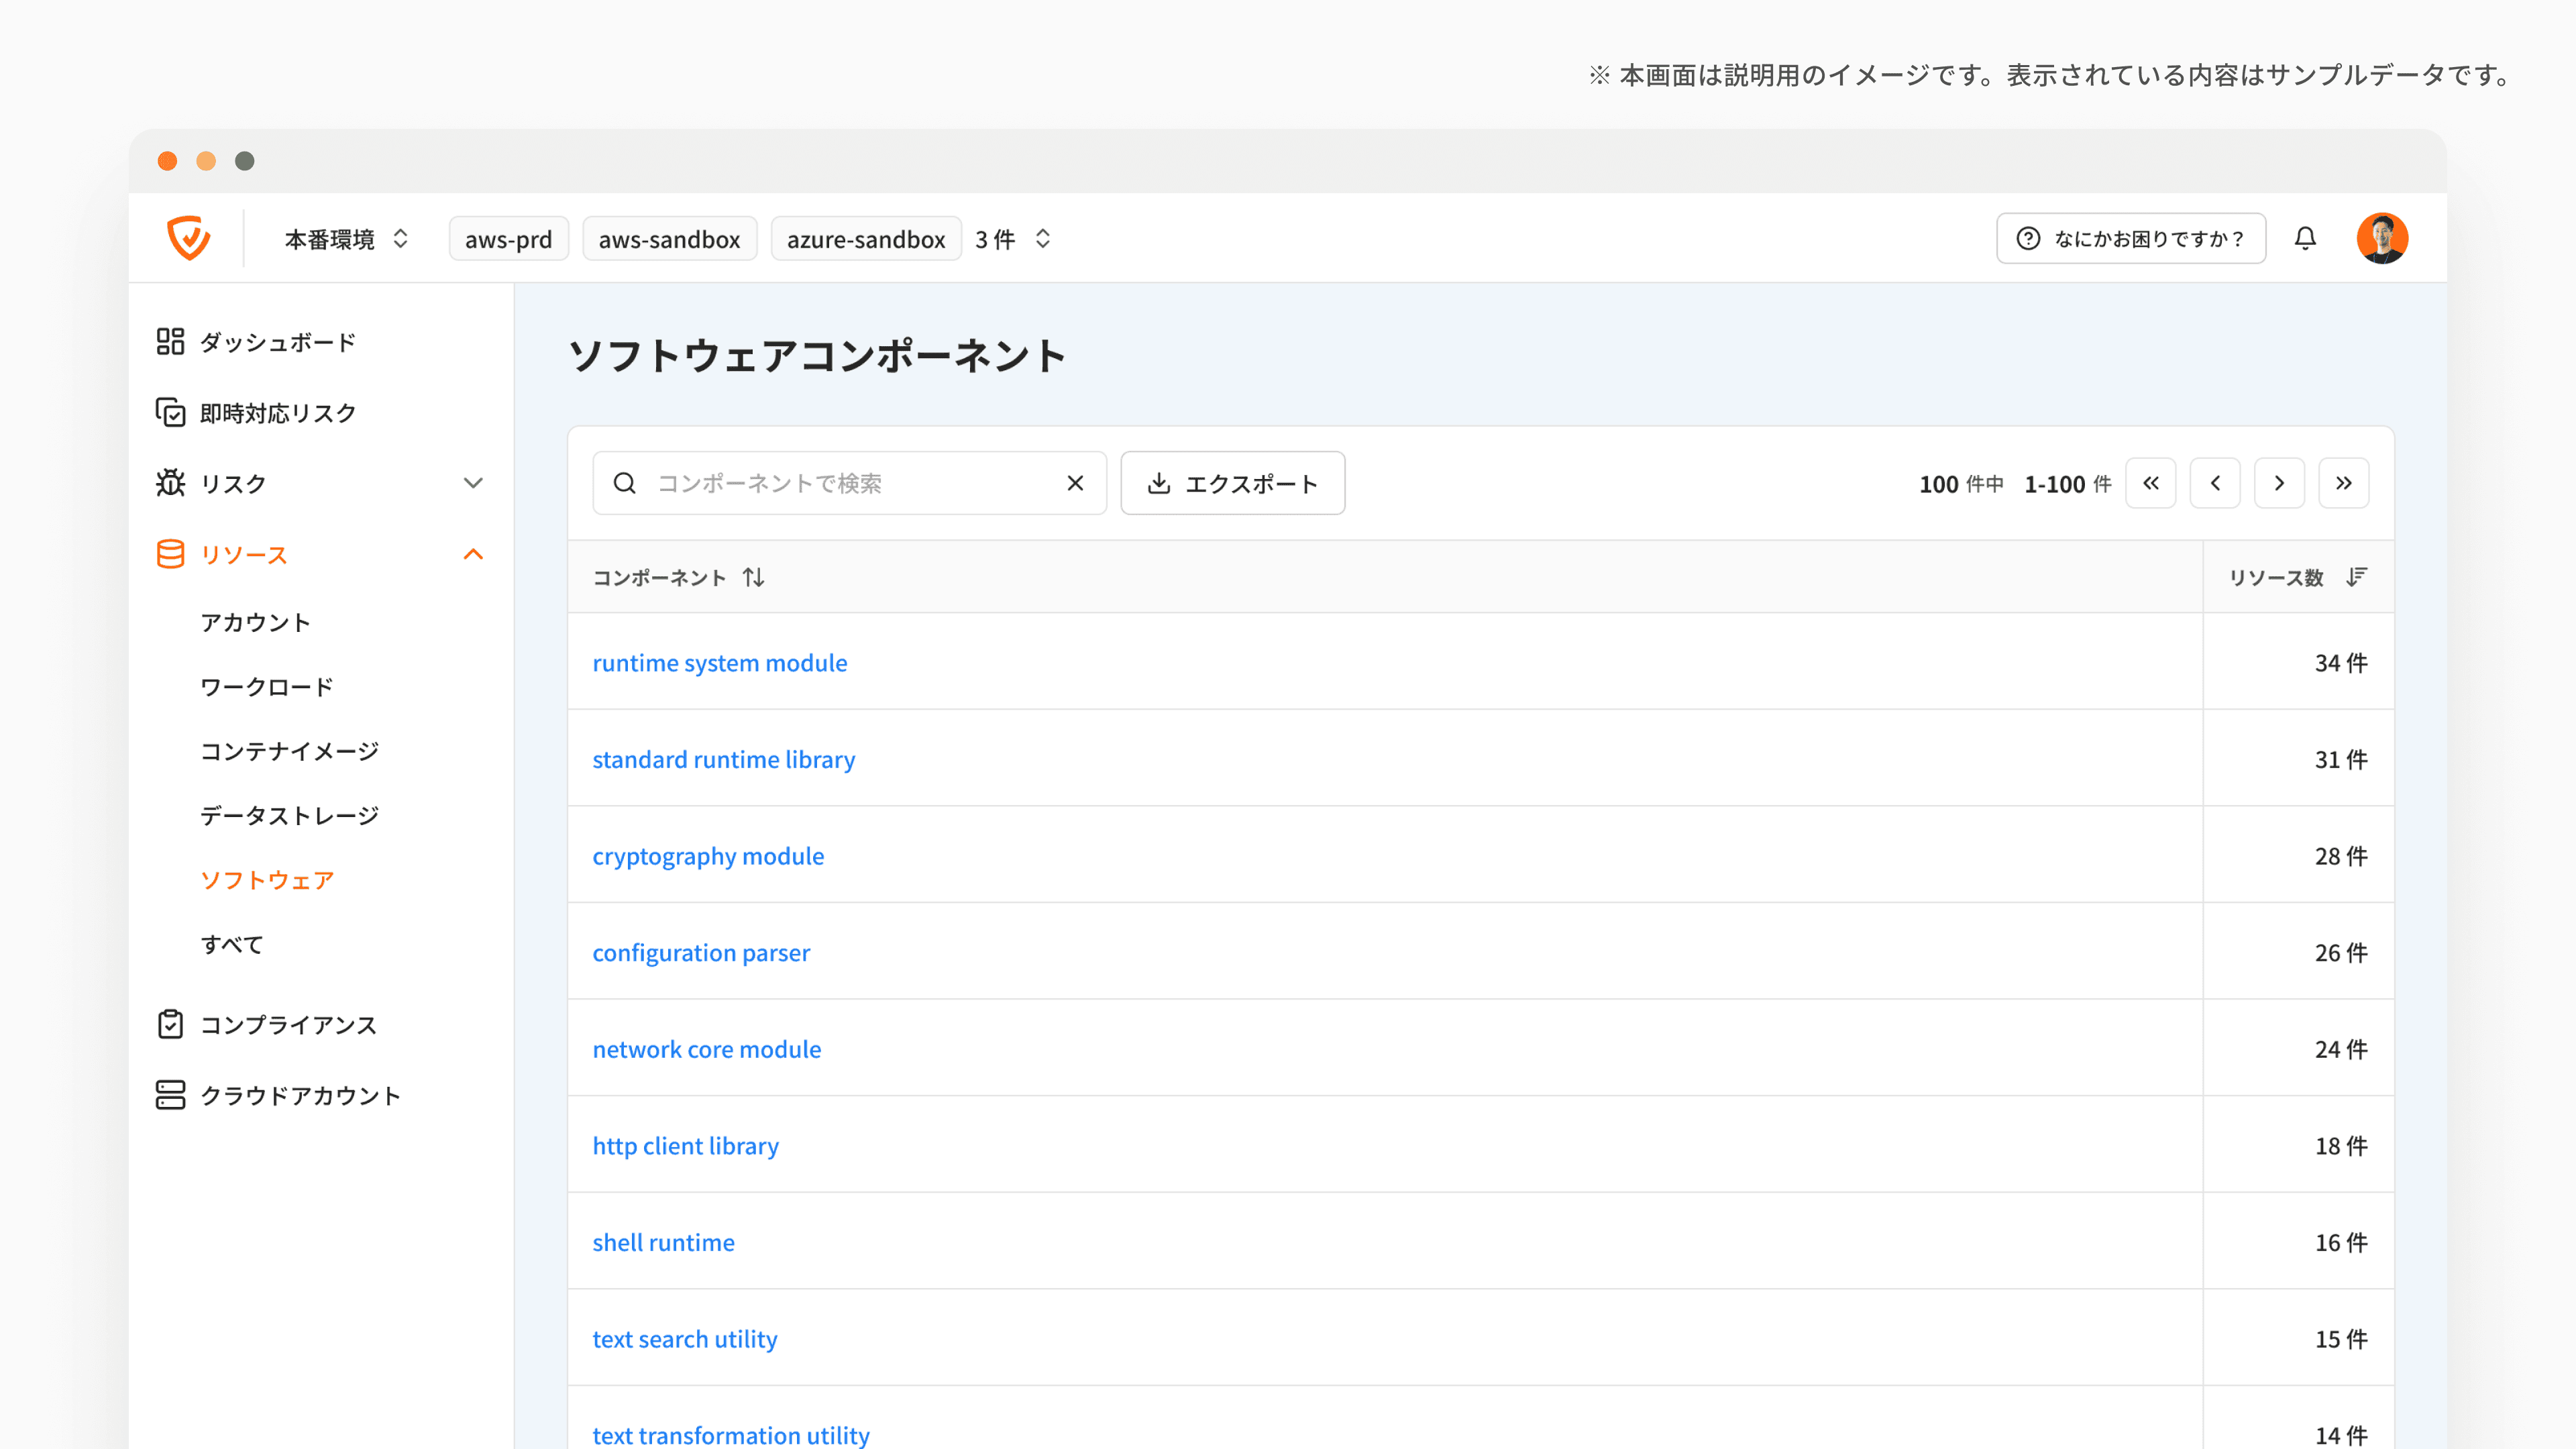Image resolution: width=2576 pixels, height=1449 pixels.
Task: Click the エクスポート button
Action: pos(1233,483)
